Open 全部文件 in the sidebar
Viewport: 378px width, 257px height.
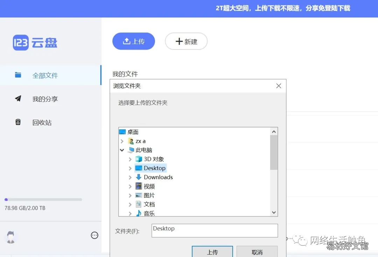point(50,75)
